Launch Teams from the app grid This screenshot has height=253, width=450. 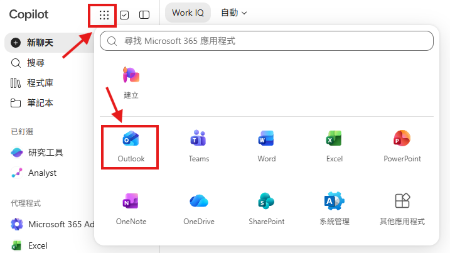coord(198,147)
